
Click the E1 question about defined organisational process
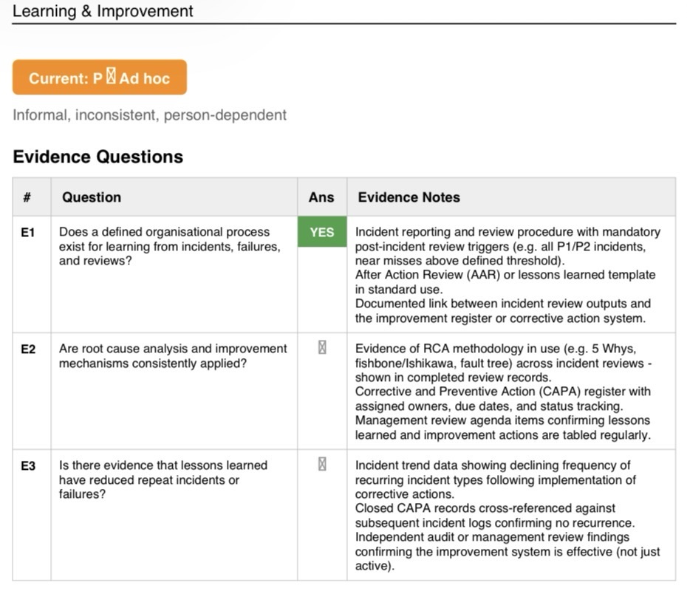(170, 246)
